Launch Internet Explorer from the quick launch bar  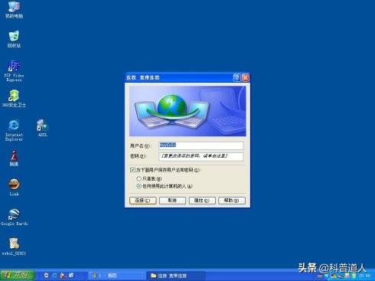click(x=54, y=276)
